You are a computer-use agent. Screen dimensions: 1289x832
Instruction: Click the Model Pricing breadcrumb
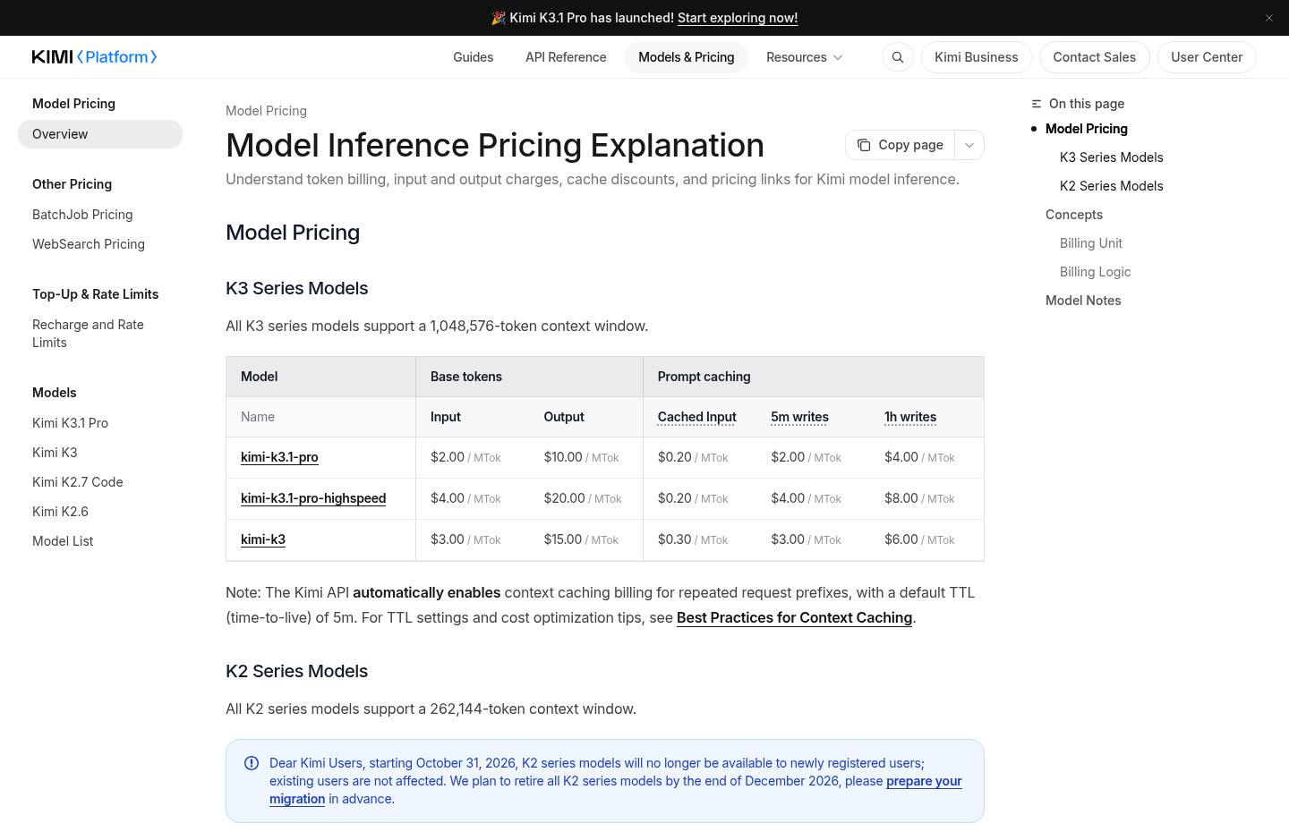point(266,111)
